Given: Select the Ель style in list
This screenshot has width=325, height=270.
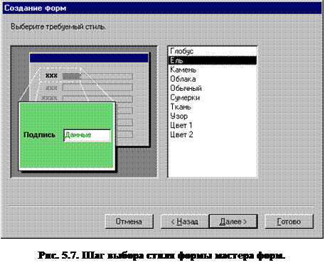Looking at the screenshot, I should (x=212, y=60).
